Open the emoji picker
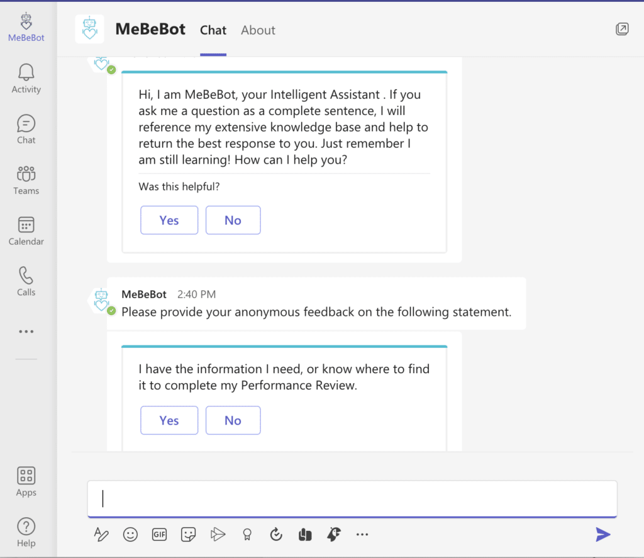 pos(130,535)
